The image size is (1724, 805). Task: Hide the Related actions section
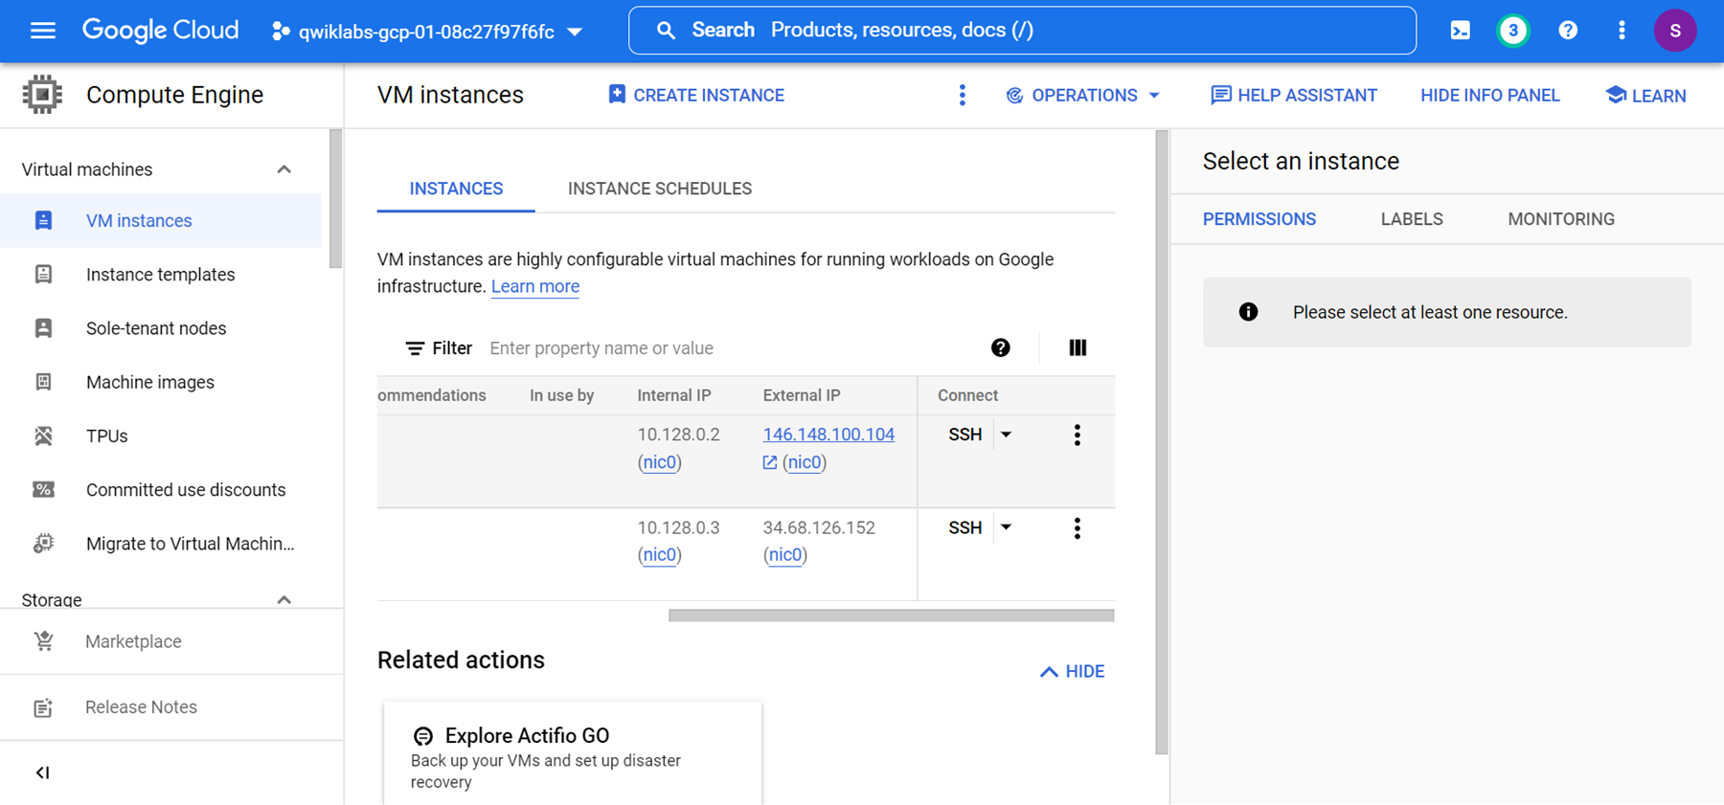pos(1072,672)
